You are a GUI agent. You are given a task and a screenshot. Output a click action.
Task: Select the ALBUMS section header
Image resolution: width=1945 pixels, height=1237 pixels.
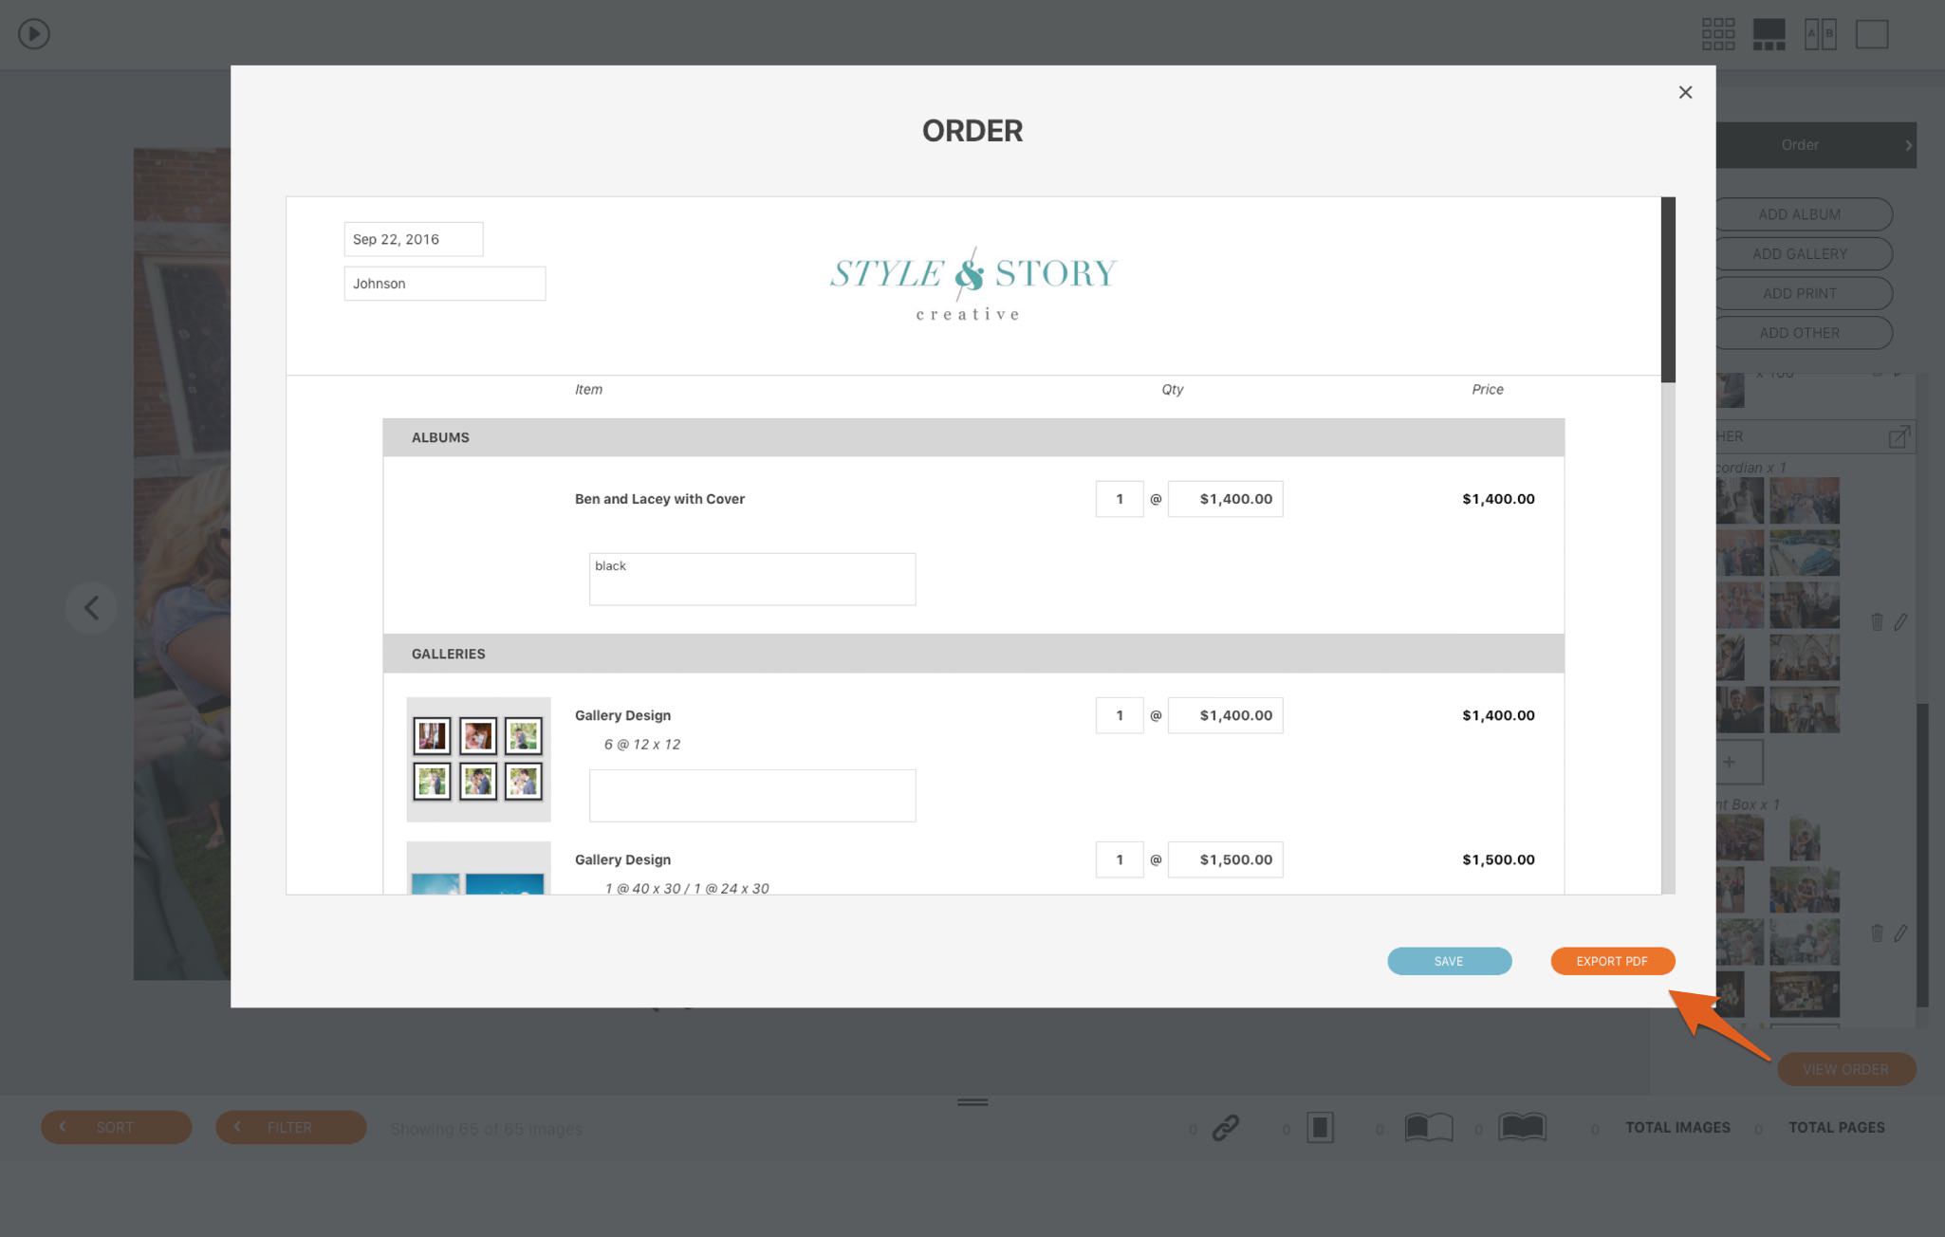[973, 437]
